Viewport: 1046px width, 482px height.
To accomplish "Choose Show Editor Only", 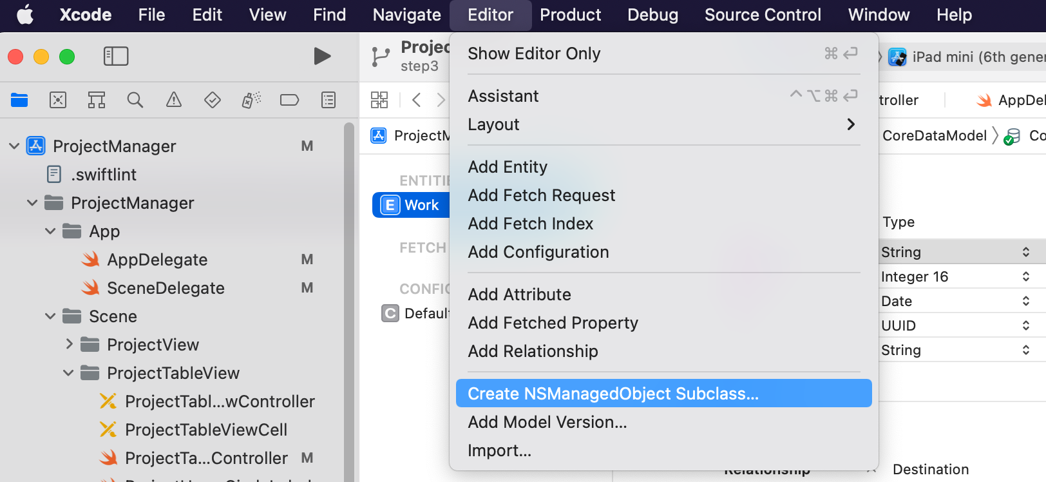I will [x=663, y=53].
